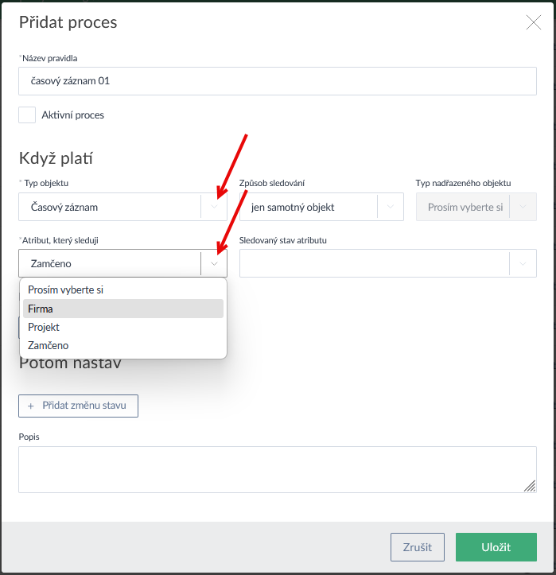Click the Typ objektu chevron arrow
Image resolution: width=556 pixels, height=575 pixels.
coord(214,207)
